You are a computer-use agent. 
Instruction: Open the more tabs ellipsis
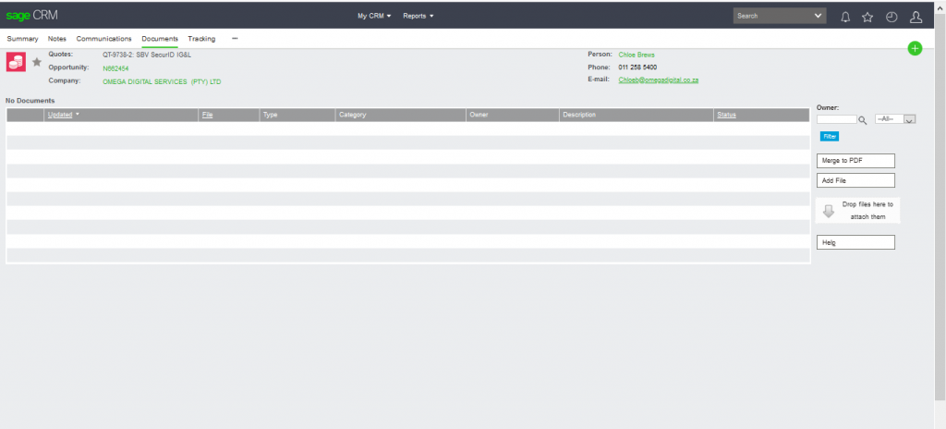click(235, 39)
